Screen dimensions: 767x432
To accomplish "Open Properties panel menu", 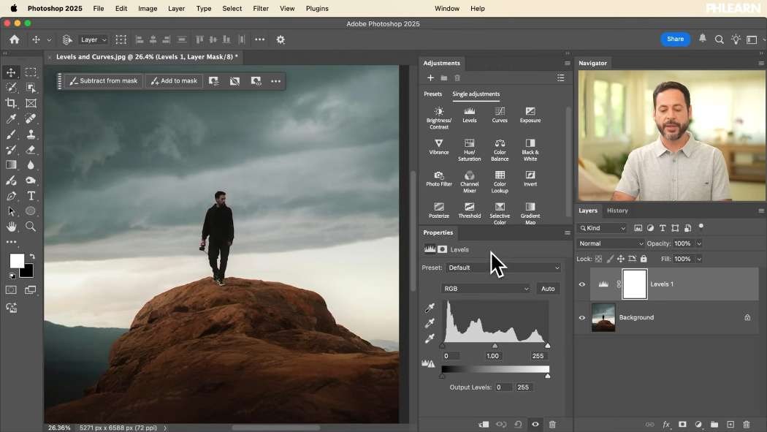I will pyautogui.click(x=567, y=233).
